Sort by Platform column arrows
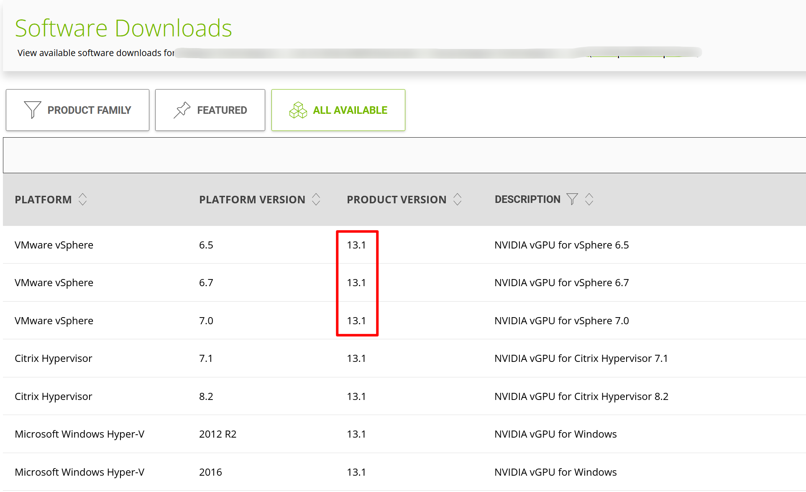Viewport: 806px width, 492px height. pos(83,199)
